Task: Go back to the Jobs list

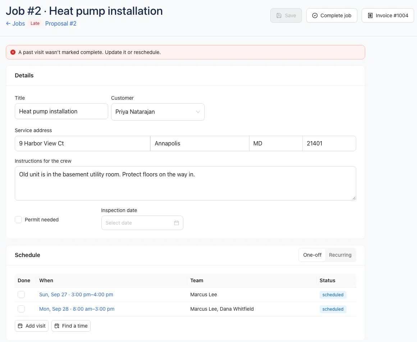Action: pyautogui.click(x=15, y=23)
